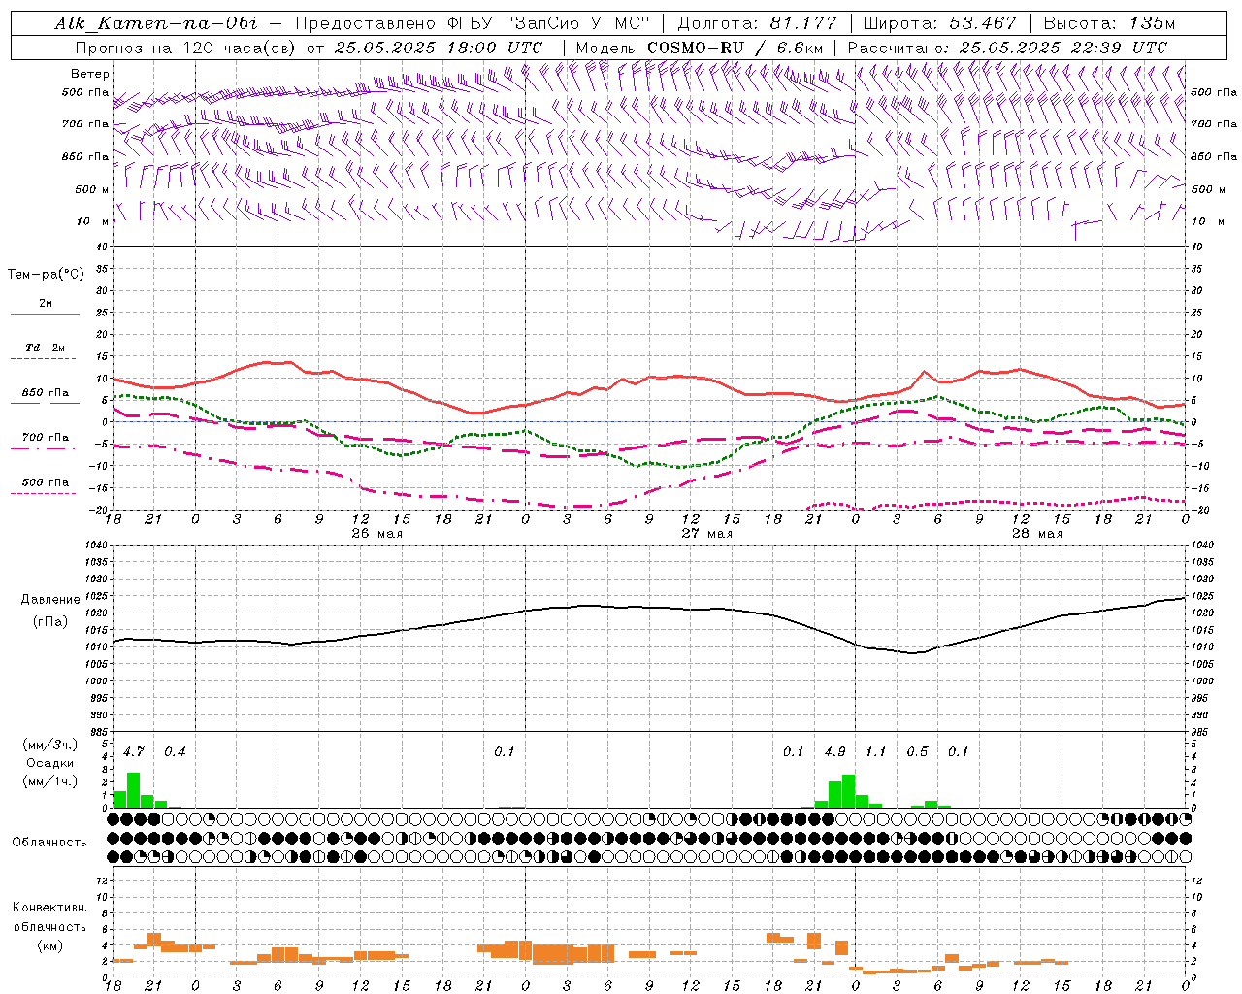This screenshot has width=1242, height=994.
Task: Click the longitude value Долгота: 81.177
Action: pyautogui.click(x=757, y=23)
